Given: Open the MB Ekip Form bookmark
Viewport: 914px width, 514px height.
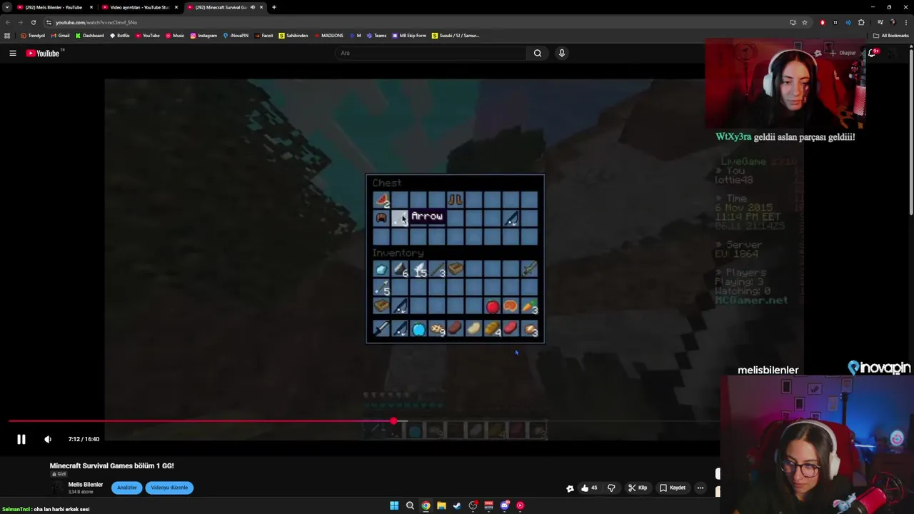Looking at the screenshot, I should point(409,35).
